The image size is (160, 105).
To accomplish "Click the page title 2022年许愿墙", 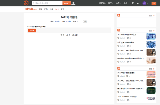I will tap(69, 17).
